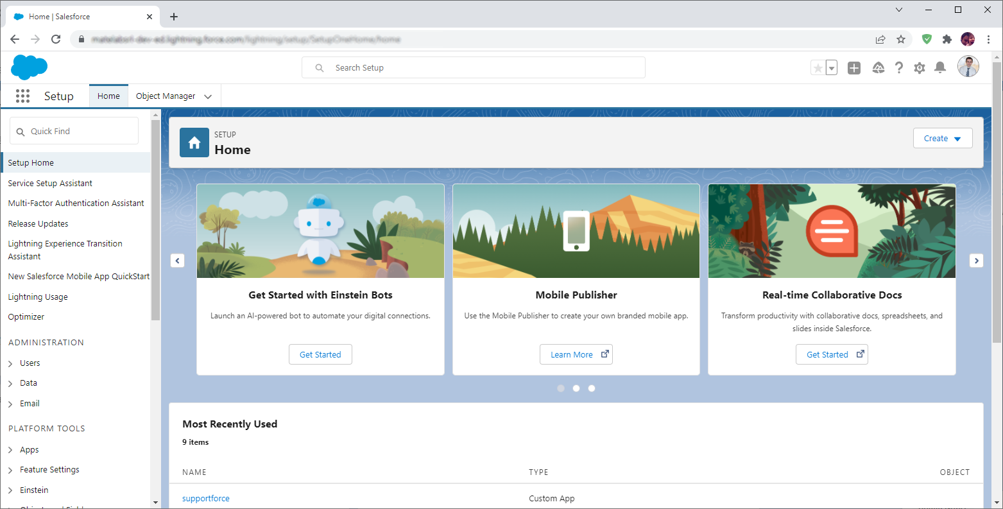
Task: Select the first carousel page dot
Action: pos(561,388)
